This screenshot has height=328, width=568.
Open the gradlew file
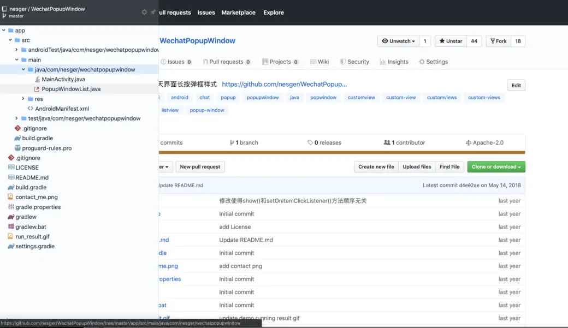coord(26,217)
